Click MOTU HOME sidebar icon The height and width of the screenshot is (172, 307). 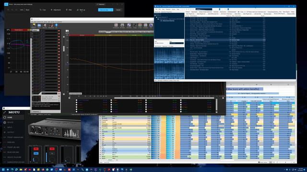tap(5, 118)
